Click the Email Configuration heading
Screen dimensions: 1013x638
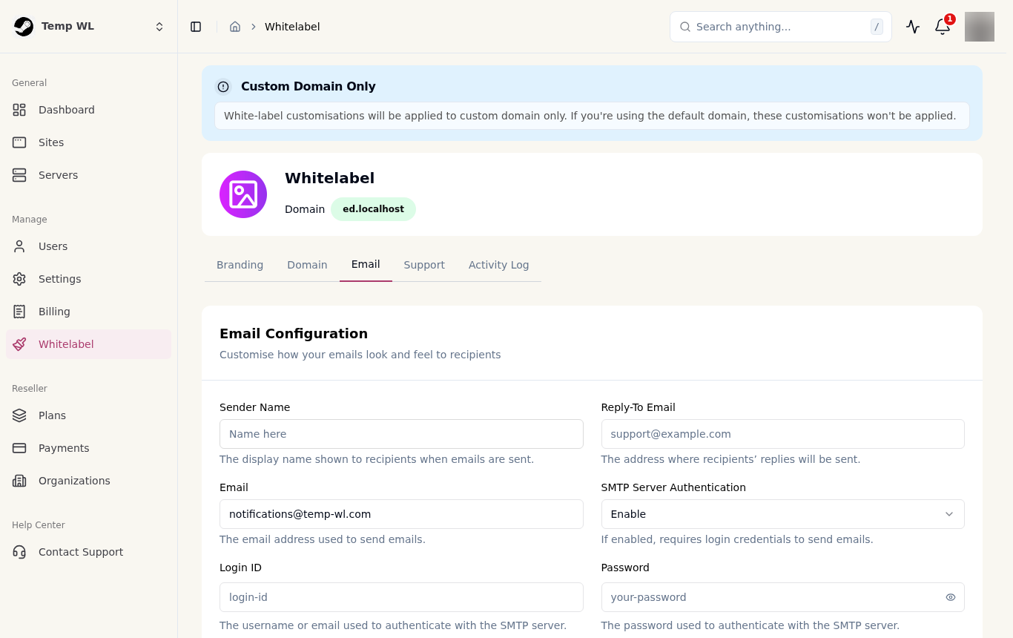pyautogui.click(x=294, y=334)
